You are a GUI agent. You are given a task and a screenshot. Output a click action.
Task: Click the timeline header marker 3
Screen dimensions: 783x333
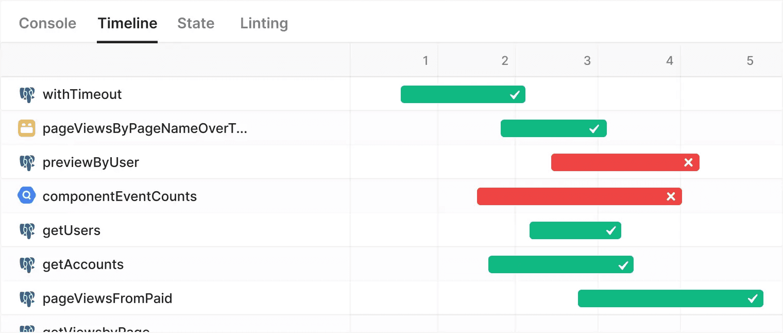587,61
